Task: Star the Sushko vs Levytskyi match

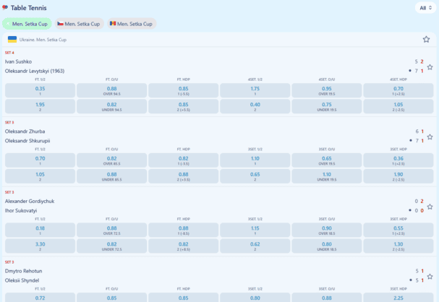Action: pyautogui.click(x=430, y=67)
